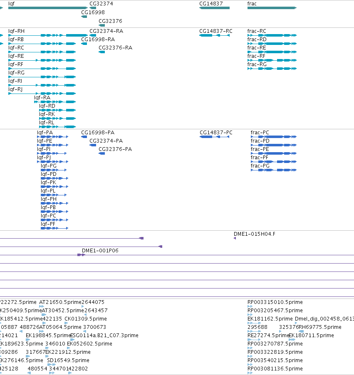354x375 pixels.
Task: Select transcript lqf-RI
Action: 42,85
